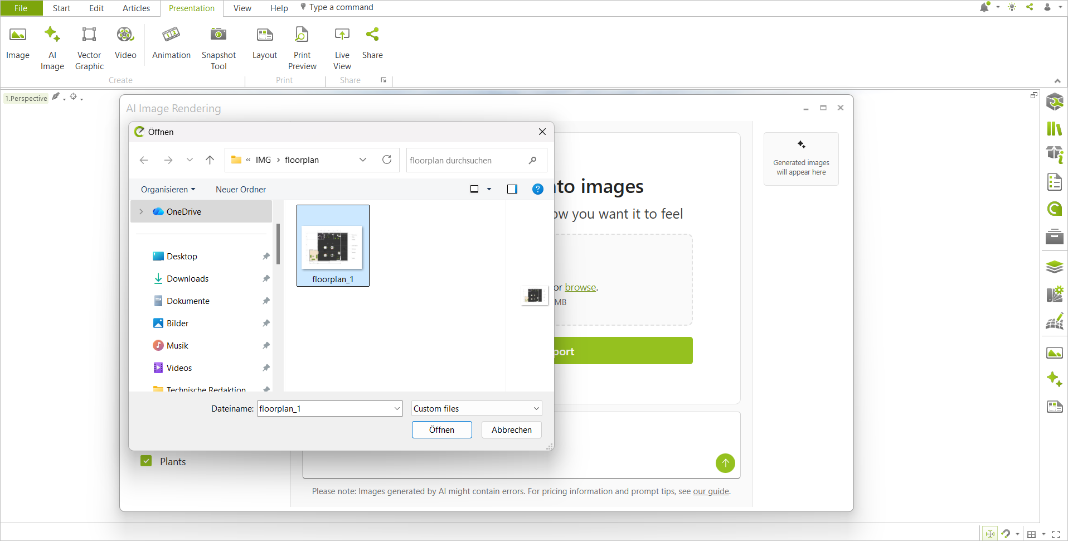Click the lightbulb theme icon
Viewport: 1068px width, 541px height.
click(x=1012, y=7)
